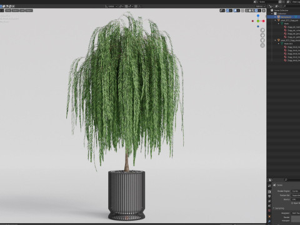
Task: Select the Scene Collection row
Action: pos(283,10)
